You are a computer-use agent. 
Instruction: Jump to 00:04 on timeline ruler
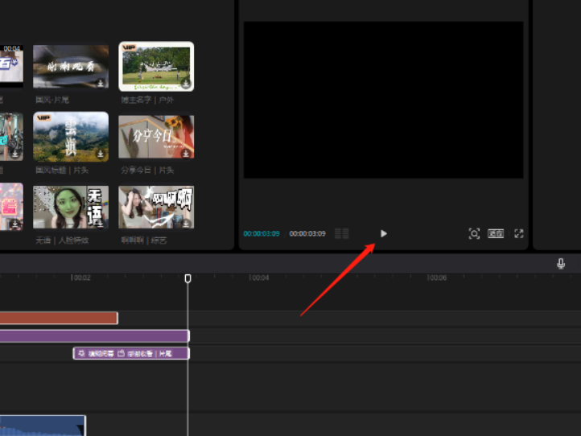[x=258, y=278]
